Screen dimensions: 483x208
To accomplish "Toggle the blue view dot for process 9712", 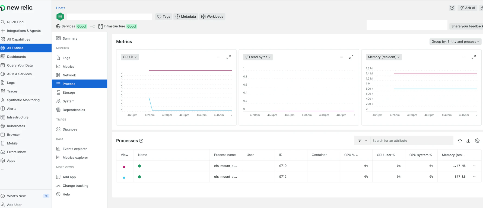I will [124, 178].
